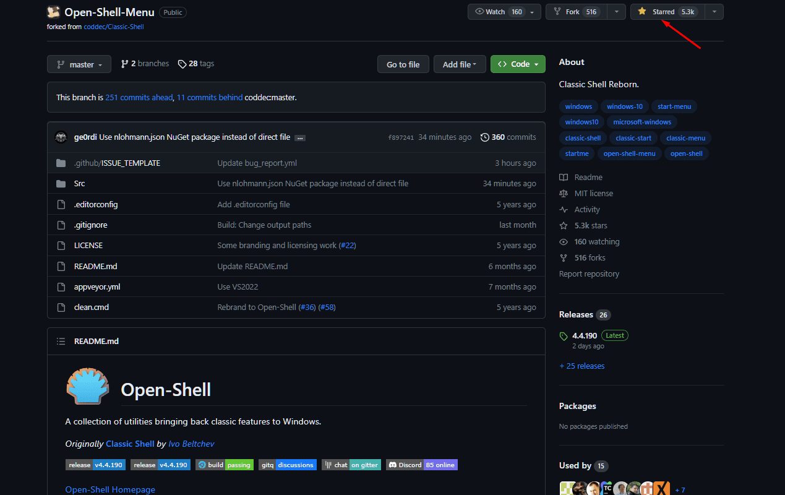Click the green tag icon beside release 4.4.190
Image resolution: width=785 pixels, height=495 pixels.
(x=564, y=336)
